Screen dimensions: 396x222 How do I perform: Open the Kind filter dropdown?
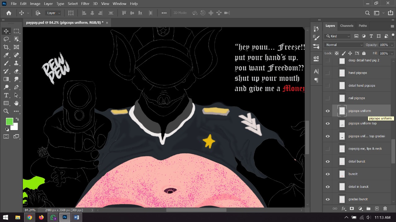[338, 36]
